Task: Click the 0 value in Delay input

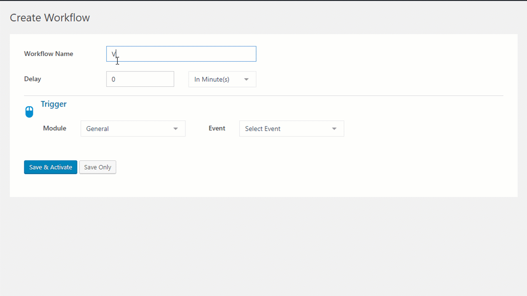Action: click(113, 79)
